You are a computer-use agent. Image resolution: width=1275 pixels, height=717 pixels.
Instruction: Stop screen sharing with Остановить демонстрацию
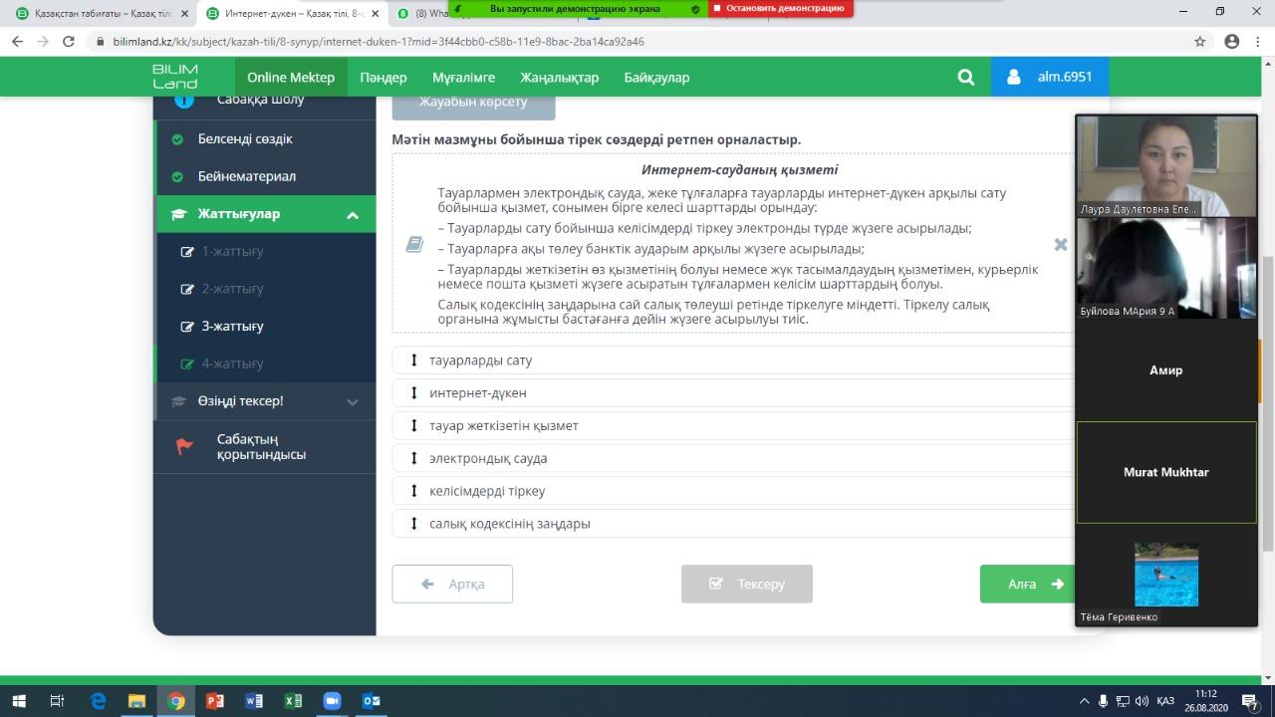click(780, 8)
